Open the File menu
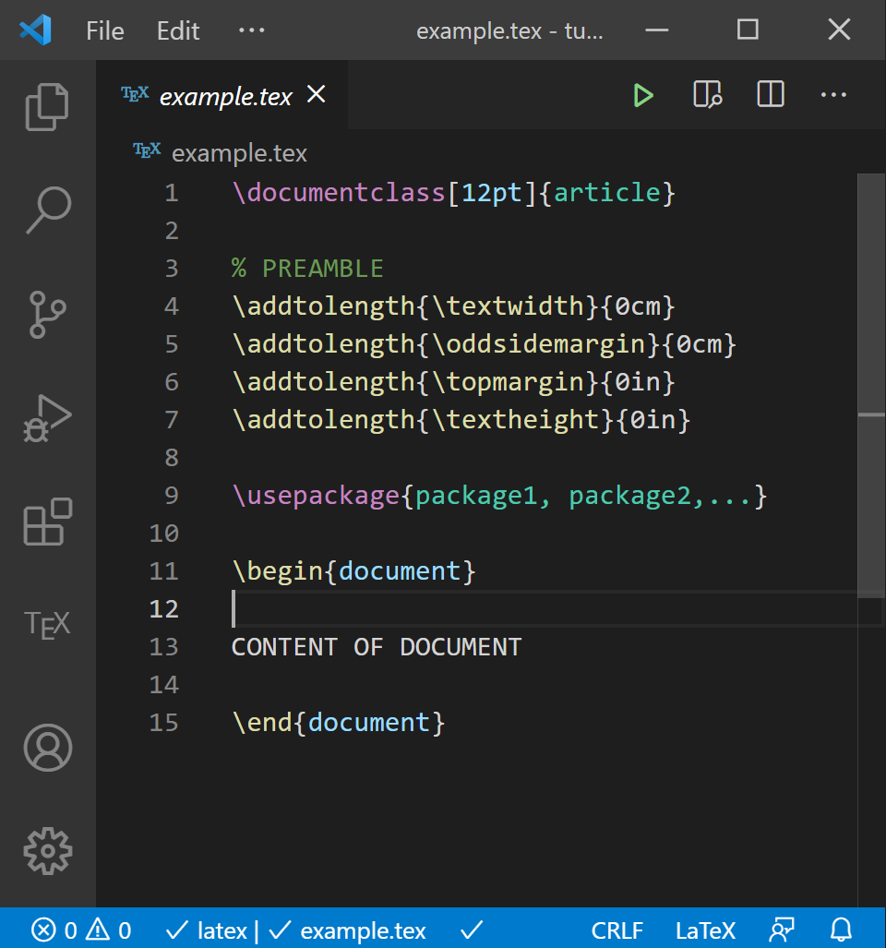This screenshot has width=886, height=948. click(104, 30)
